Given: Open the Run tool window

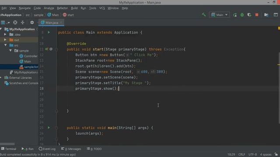Looking at the screenshot, I should pyautogui.click(x=28, y=149).
